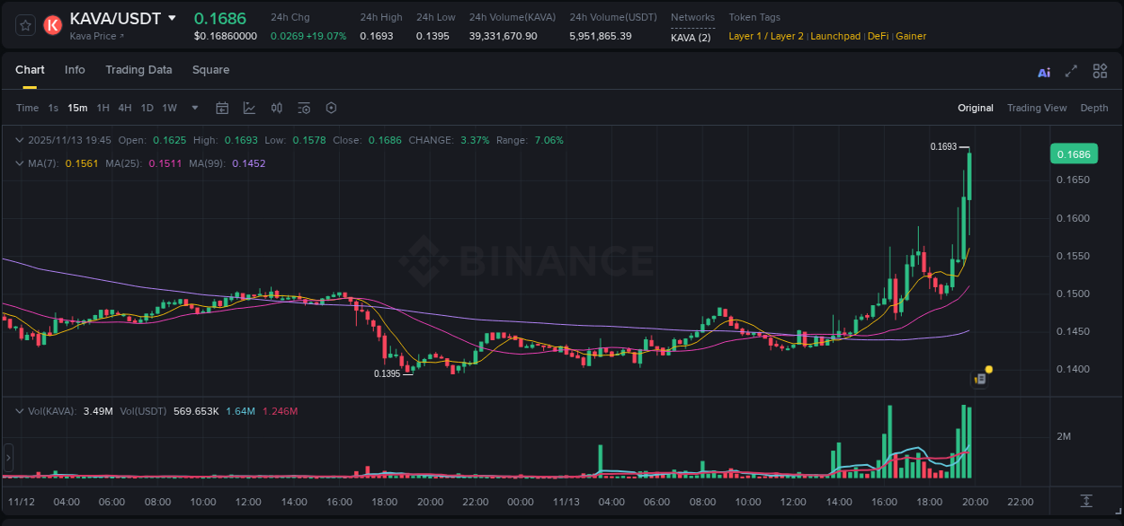Image resolution: width=1124 pixels, height=526 pixels.
Task: Click the Ai assistant icon
Action: coord(1043,71)
